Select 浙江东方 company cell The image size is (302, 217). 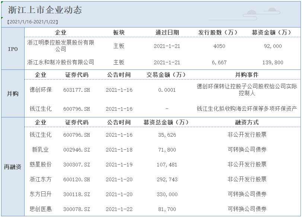pyautogui.click(x=41, y=179)
